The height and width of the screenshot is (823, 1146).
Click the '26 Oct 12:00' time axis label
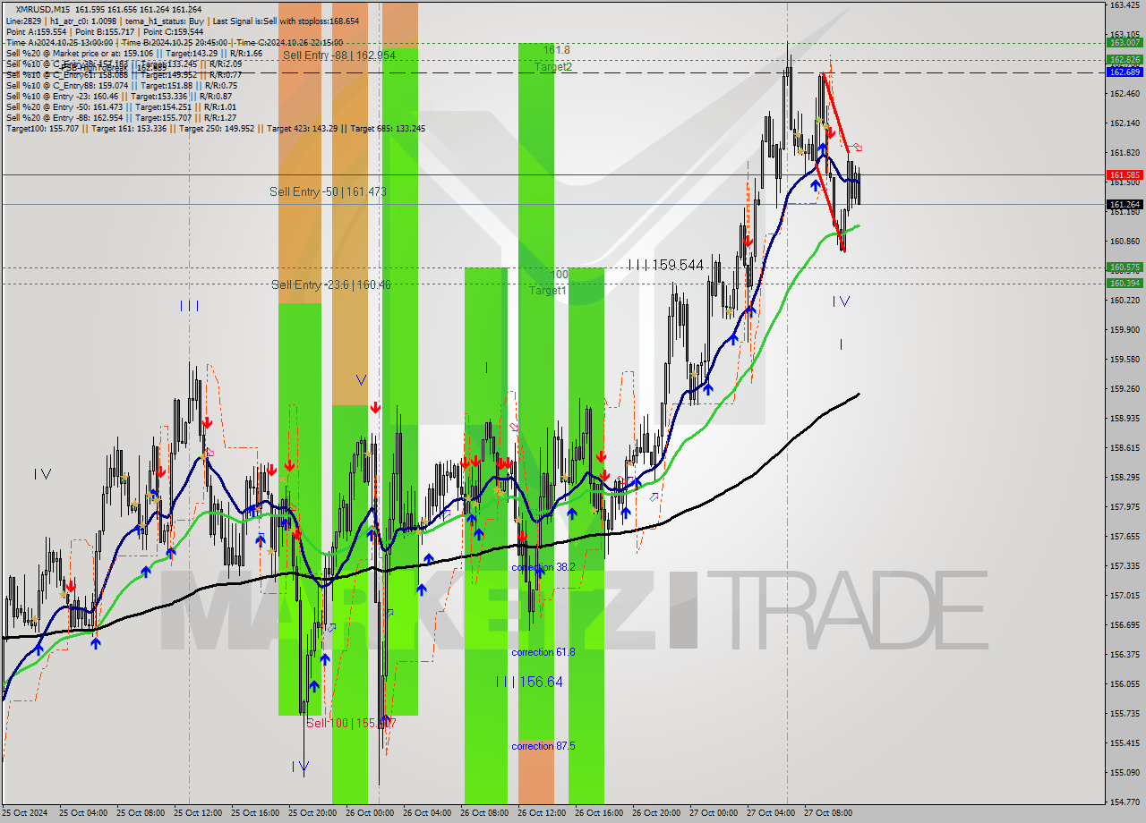[541, 813]
